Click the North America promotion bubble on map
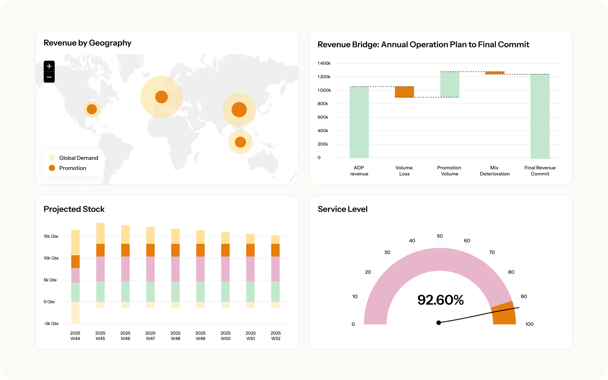Image resolution: width=608 pixels, height=380 pixels. tap(92, 109)
